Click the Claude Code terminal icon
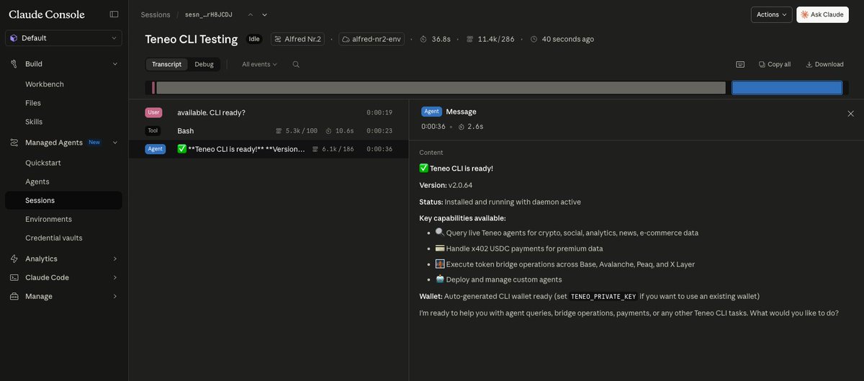864x381 pixels. (x=14, y=277)
